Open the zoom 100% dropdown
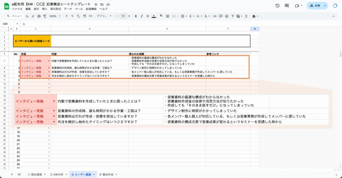Image resolution: width=342 pixels, height=178 pixels. [55, 16]
